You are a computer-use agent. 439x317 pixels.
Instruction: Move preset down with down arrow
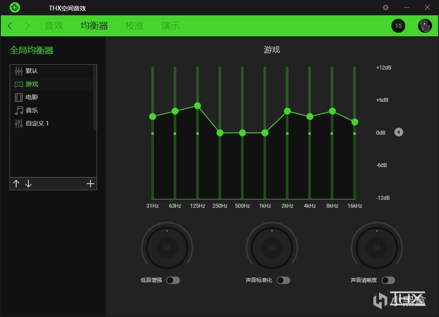(x=28, y=184)
